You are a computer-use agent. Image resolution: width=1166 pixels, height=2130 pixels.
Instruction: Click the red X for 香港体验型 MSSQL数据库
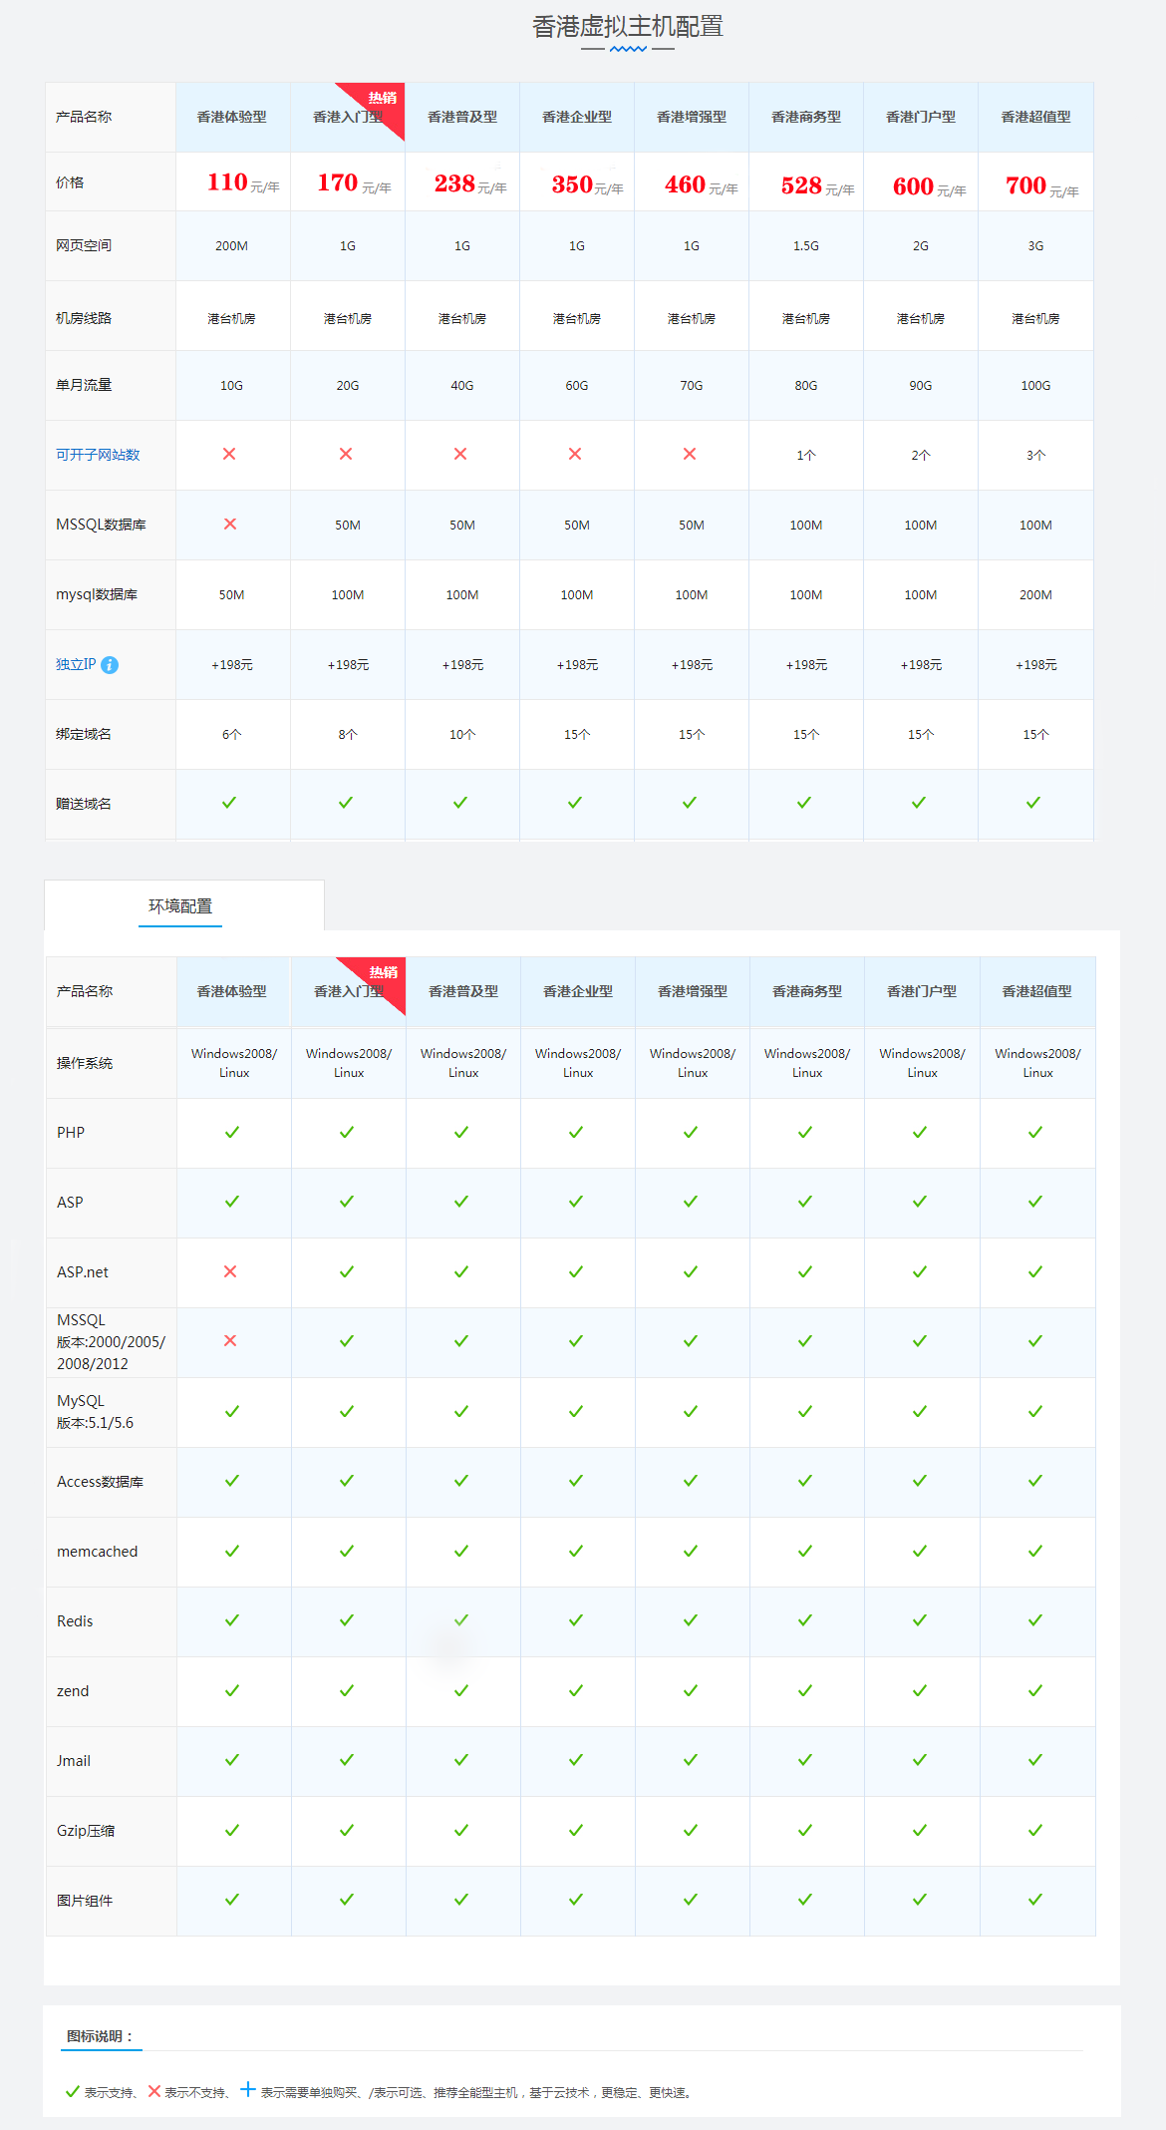point(230,525)
